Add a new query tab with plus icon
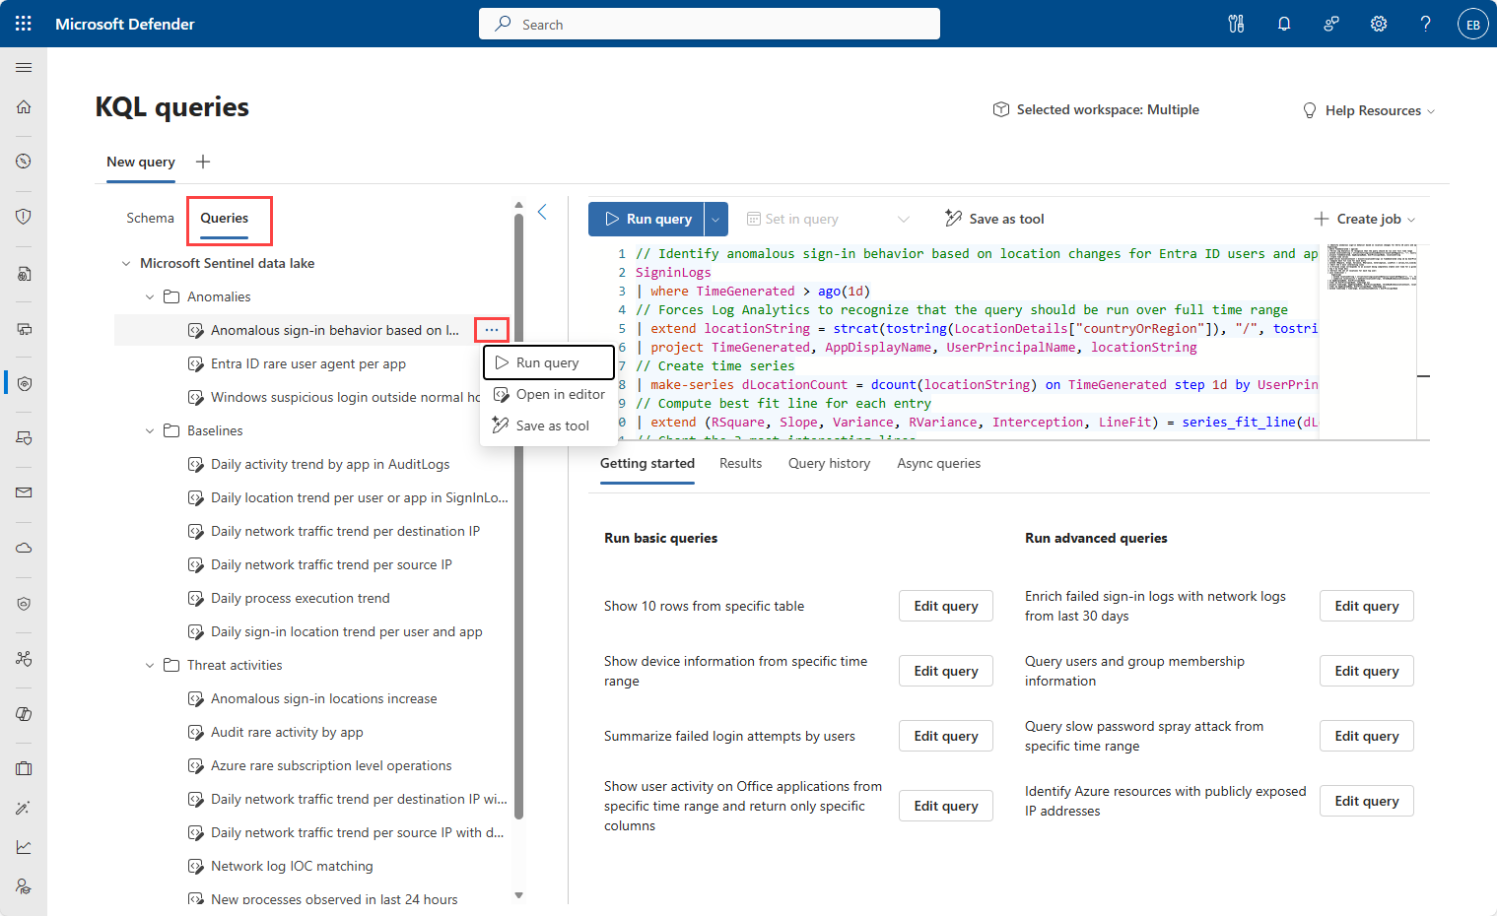This screenshot has width=1497, height=916. click(203, 162)
